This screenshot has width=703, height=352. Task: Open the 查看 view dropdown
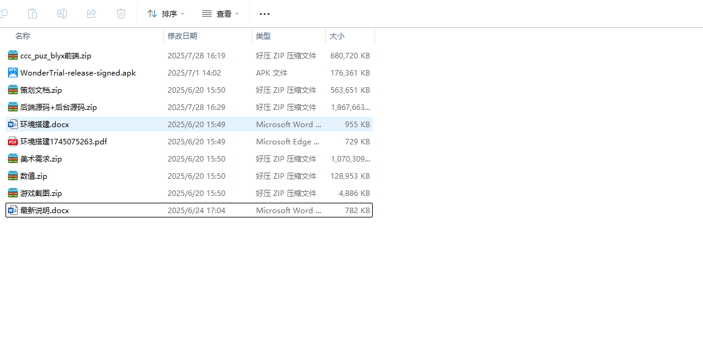pos(220,14)
